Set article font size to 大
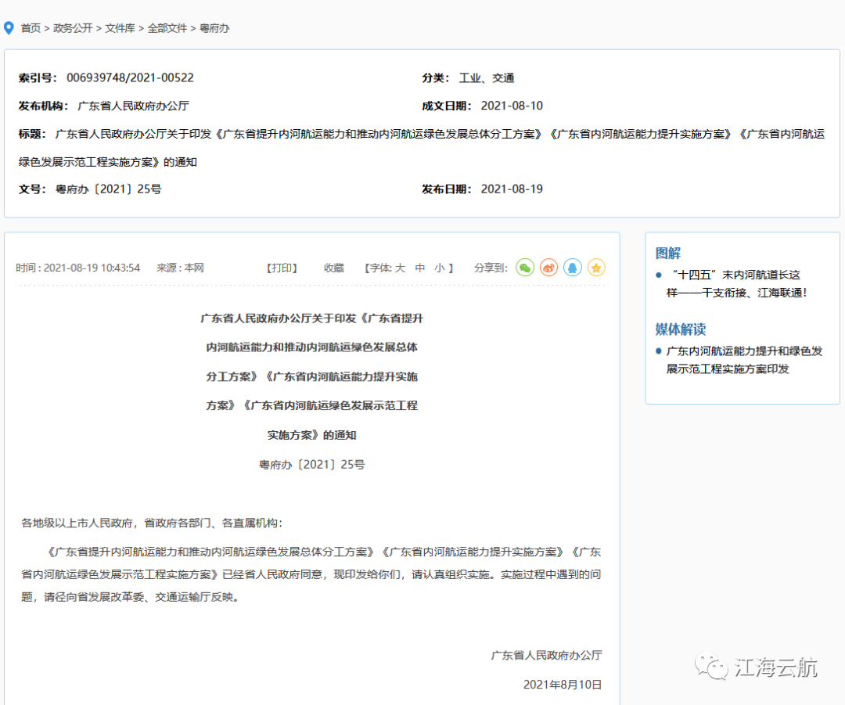The width and height of the screenshot is (845, 705). (400, 268)
